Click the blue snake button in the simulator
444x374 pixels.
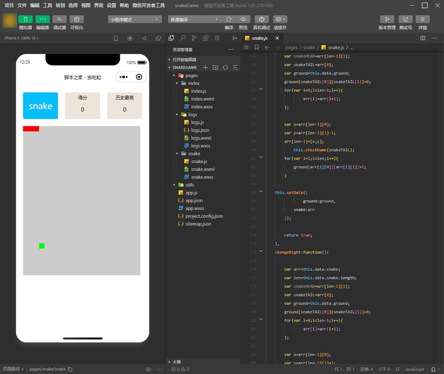point(40,106)
